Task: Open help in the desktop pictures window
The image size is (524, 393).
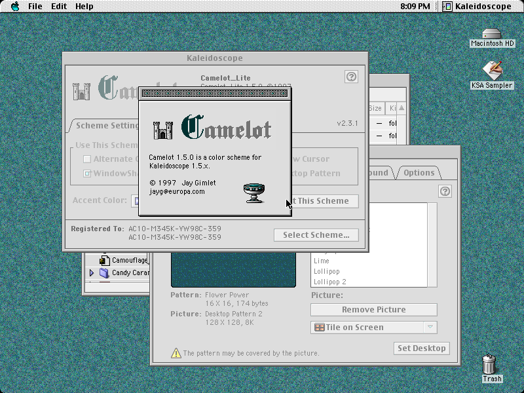Action: pos(445,191)
